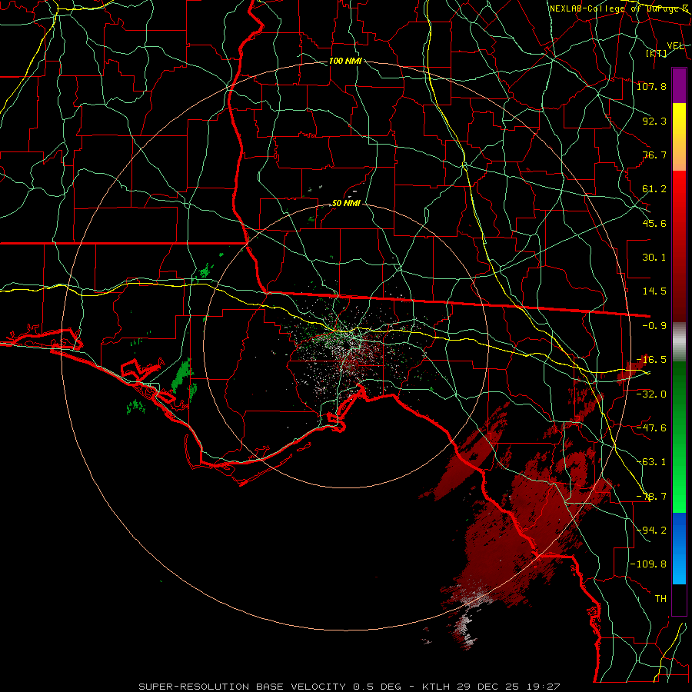This screenshot has height=692, width=692.
Task: Click the -109.8 velocity scale value
Action: click(648, 564)
